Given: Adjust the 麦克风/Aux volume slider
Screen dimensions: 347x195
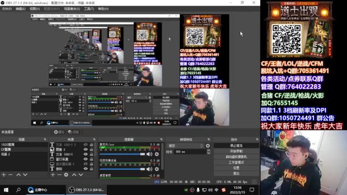Looking at the screenshot, I should click(x=122, y=154).
